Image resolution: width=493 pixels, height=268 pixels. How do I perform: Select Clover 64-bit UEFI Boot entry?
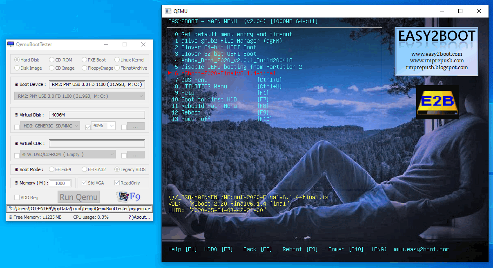(215, 47)
